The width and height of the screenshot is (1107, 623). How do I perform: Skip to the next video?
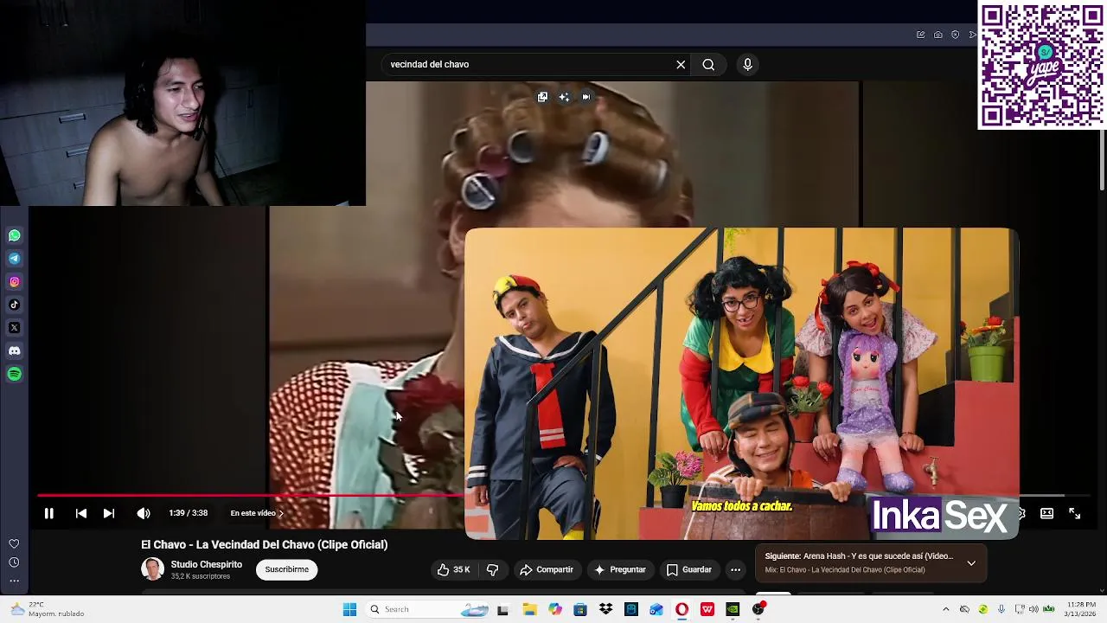(x=109, y=513)
